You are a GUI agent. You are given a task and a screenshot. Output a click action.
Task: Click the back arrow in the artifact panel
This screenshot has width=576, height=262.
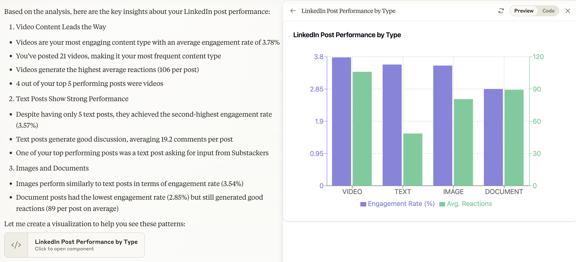(x=293, y=11)
